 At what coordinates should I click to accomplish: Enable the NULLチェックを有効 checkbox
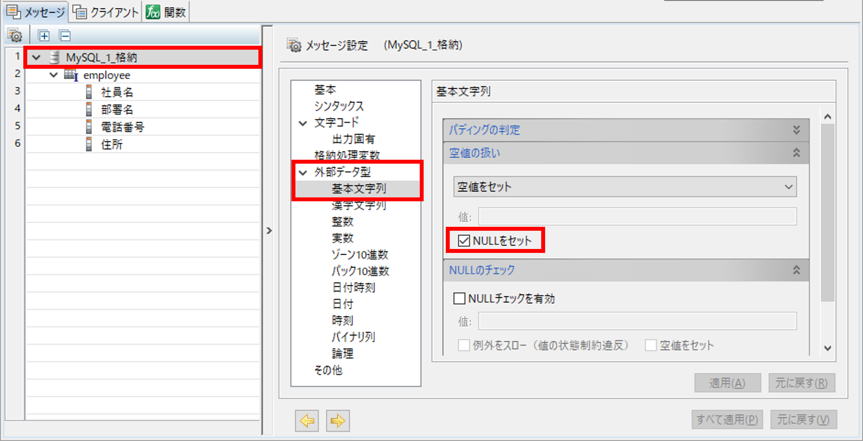[x=459, y=298]
